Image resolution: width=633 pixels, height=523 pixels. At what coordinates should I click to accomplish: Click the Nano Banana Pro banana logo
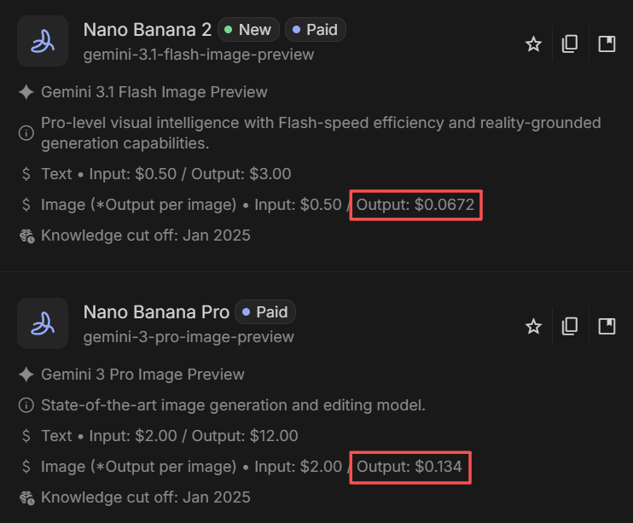tap(43, 323)
